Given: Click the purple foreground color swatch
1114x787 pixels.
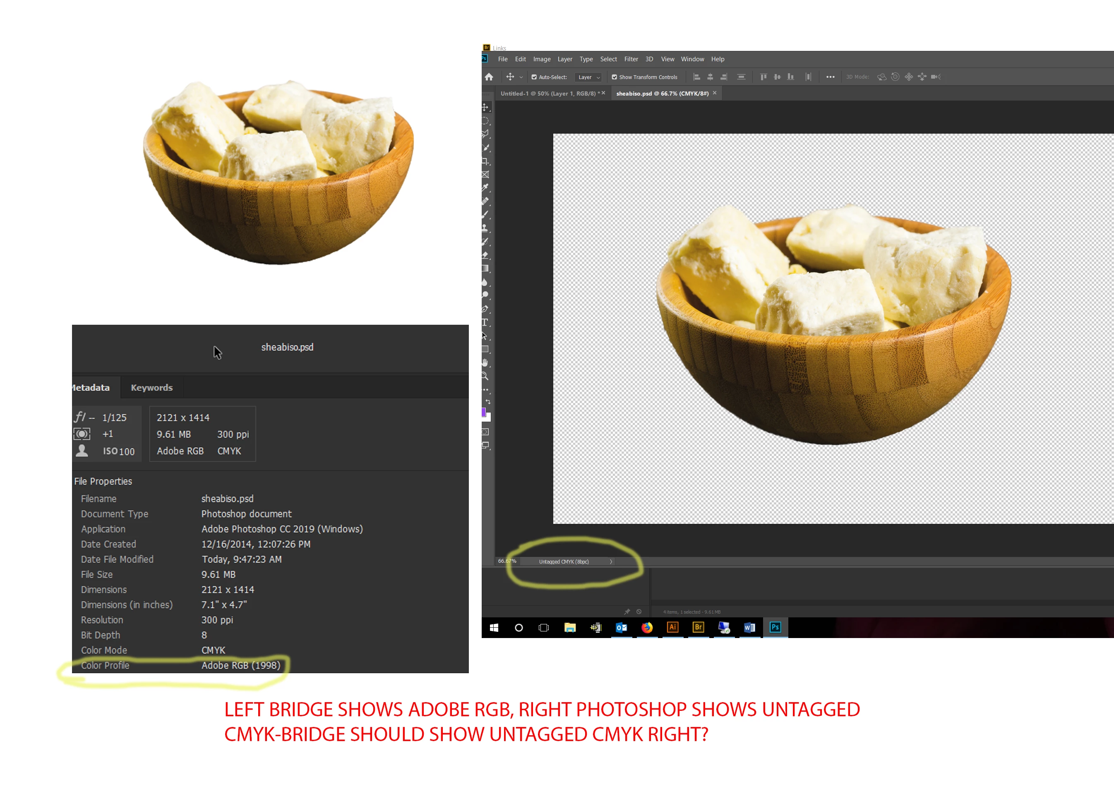Looking at the screenshot, I should [484, 413].
